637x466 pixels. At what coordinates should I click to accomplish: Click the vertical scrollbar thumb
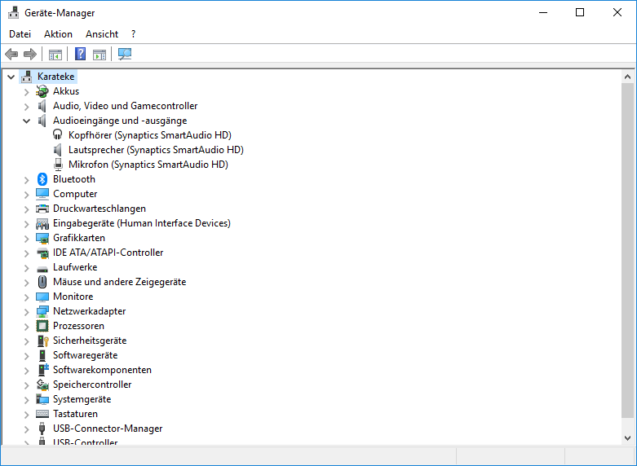point(628,250)
